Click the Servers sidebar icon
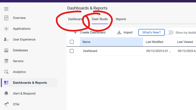Screen dimensions: 196x110 [x=6, y=61]
